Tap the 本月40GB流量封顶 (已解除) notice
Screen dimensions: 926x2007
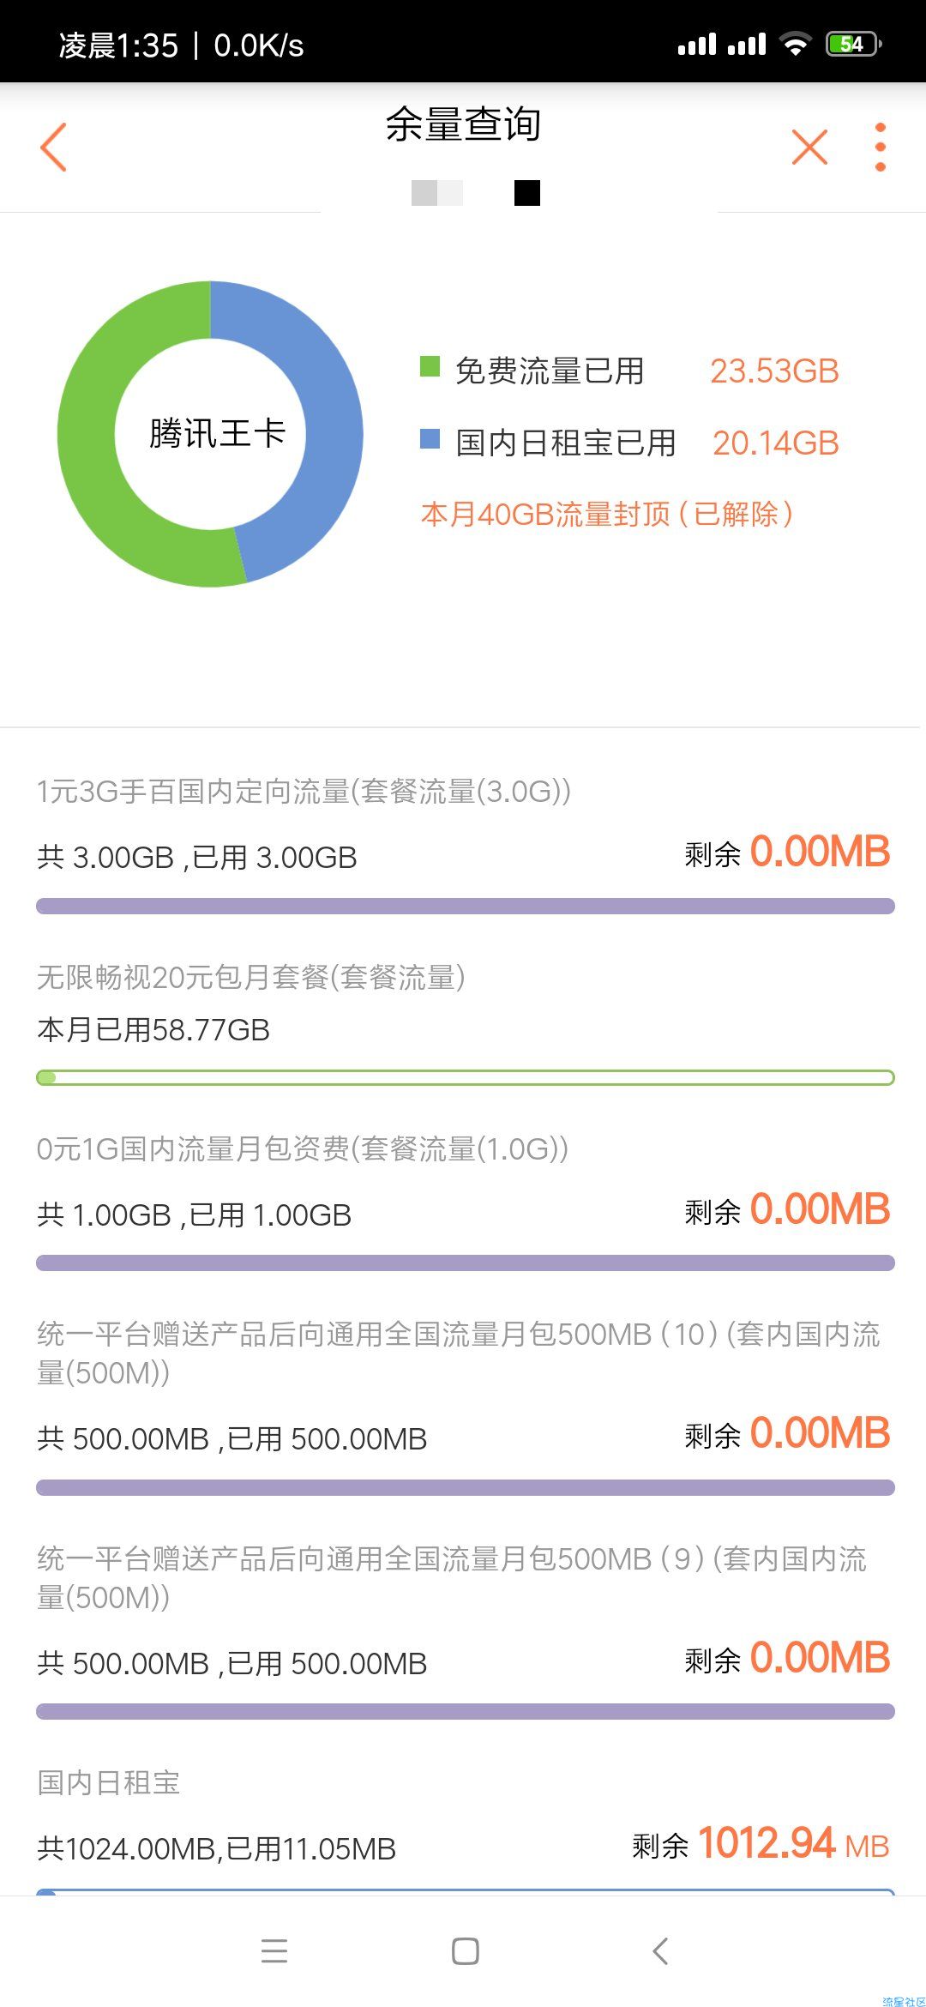click(607, 514)
